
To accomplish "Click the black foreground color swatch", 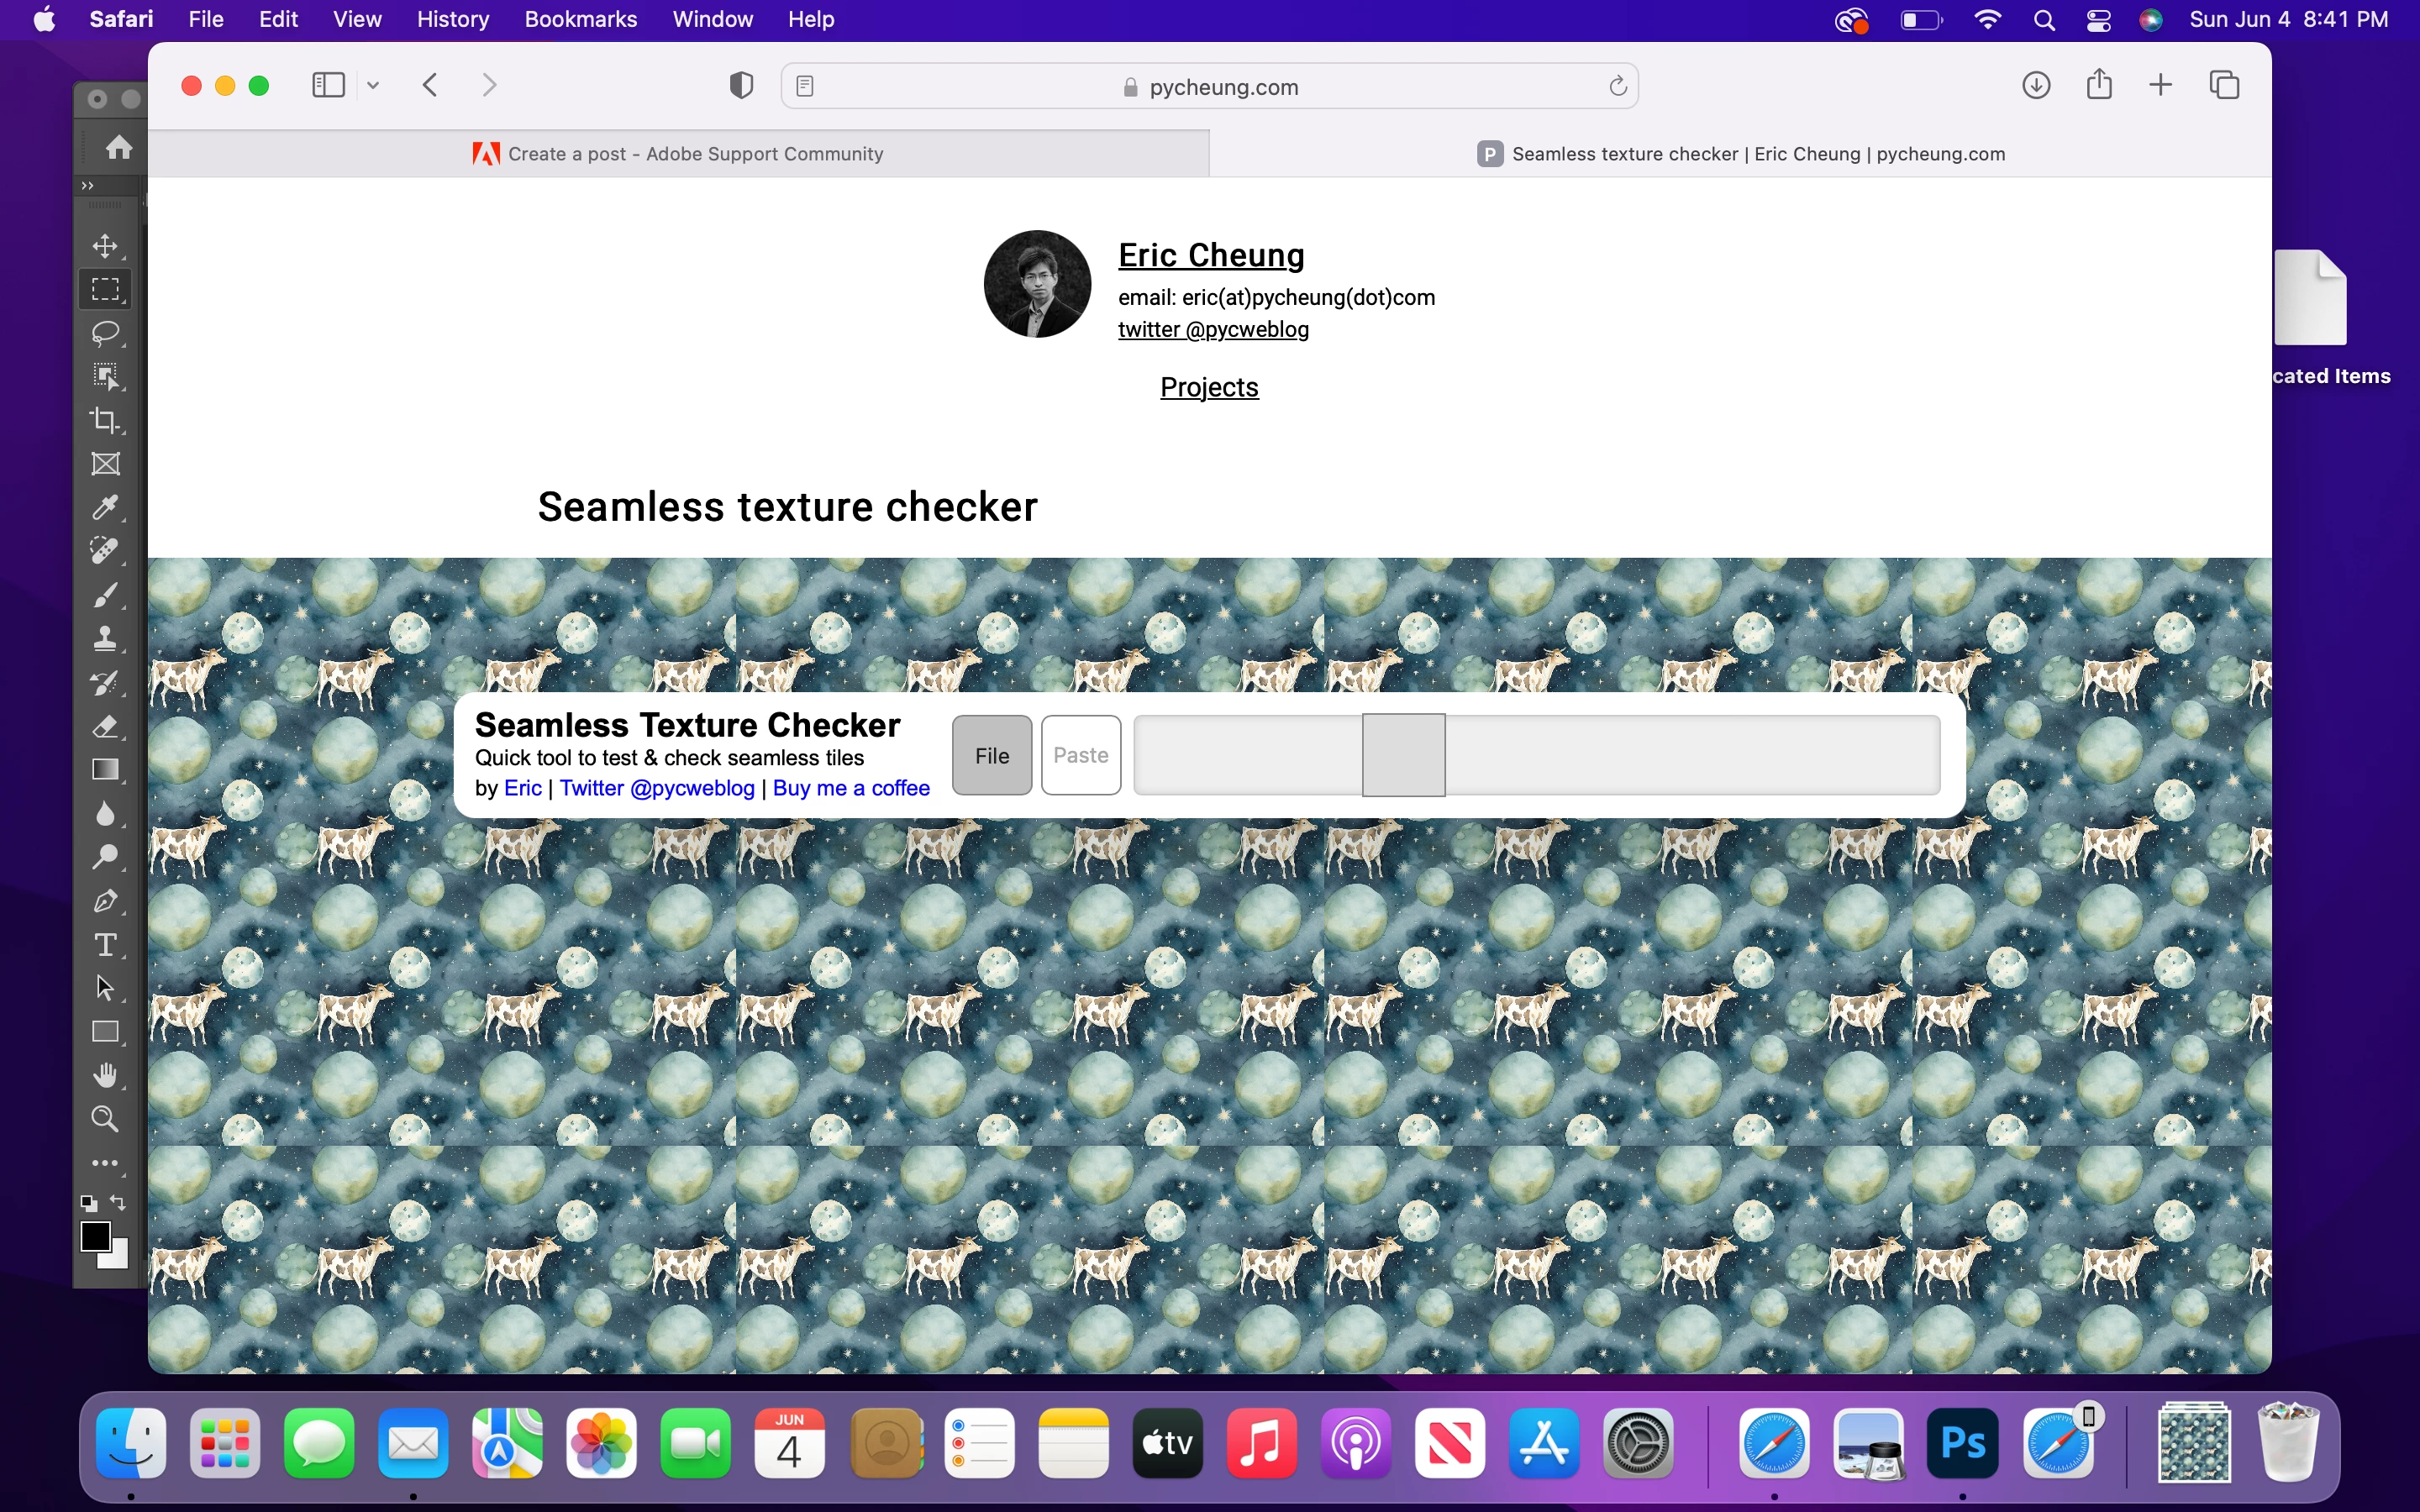I will [x=95, y=1237].
